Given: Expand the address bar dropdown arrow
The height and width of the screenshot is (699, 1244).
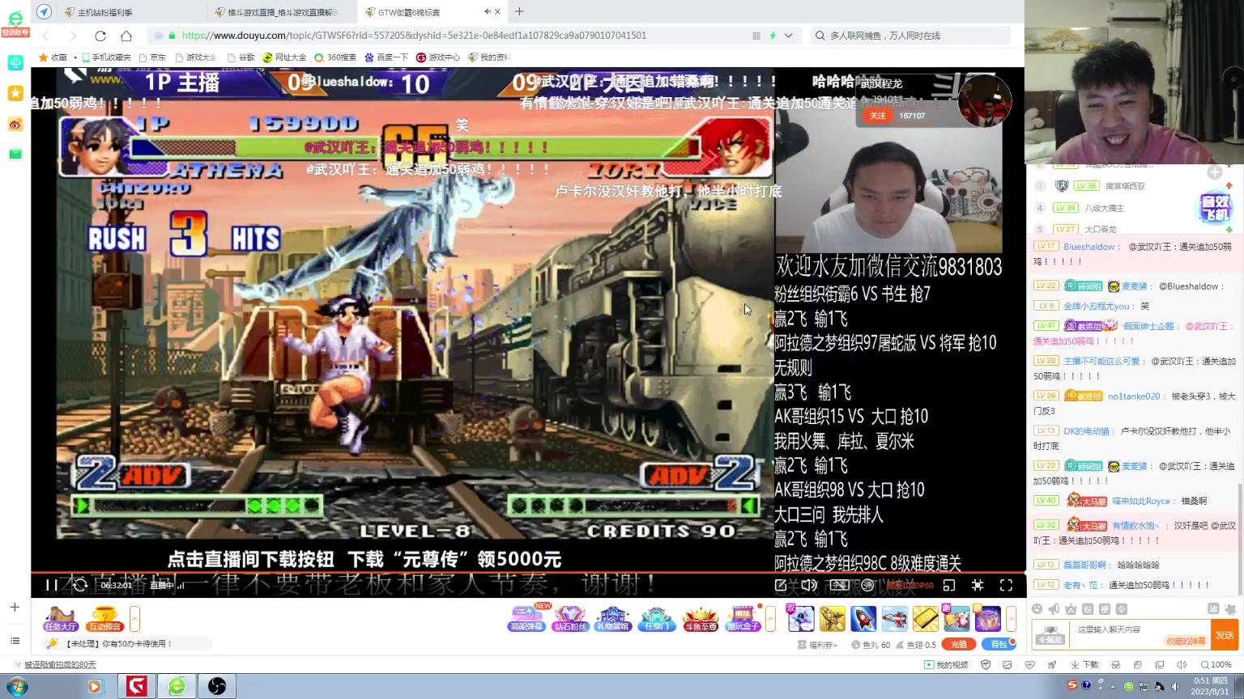Looking at the screenshot, I should click(788, 36).
